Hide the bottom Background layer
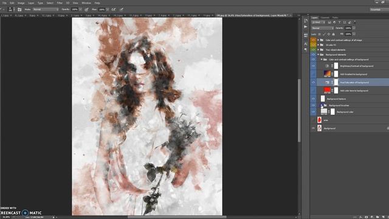 point(314,128)
